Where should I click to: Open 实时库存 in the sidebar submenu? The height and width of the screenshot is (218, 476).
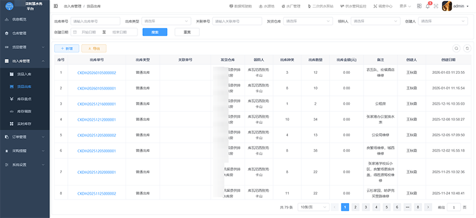(x=24, y=124)
